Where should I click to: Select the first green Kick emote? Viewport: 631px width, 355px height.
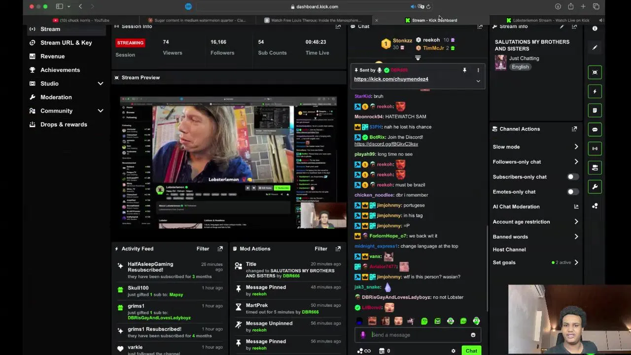[424, 321]
